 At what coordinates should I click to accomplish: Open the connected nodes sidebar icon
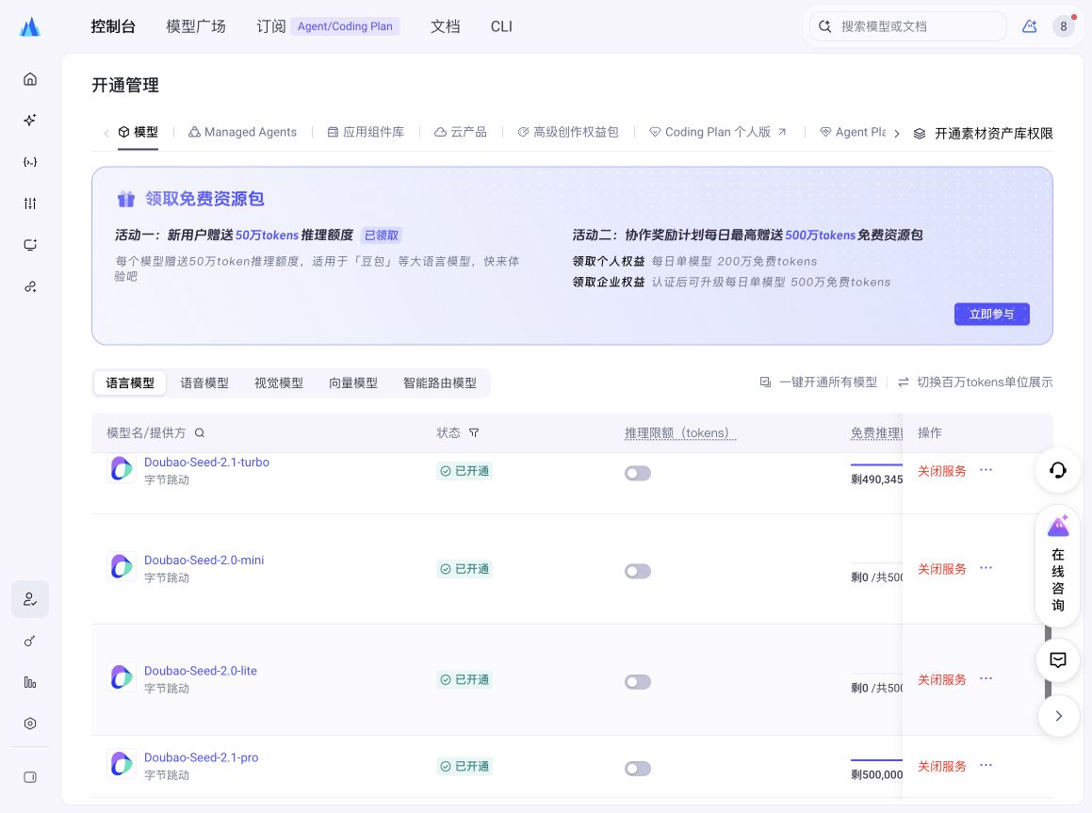click(x=30, y=286)
